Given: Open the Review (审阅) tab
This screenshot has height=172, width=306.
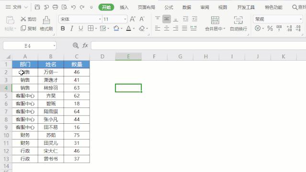Looking at the screenshot, I should tap(204, 7).
